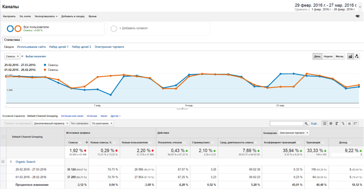The image size is (364, 189).
Task: Click the empty circle for adding a segment
Action: tap(114, 28)
